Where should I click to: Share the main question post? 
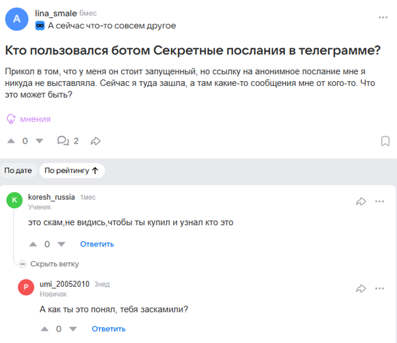95,141
